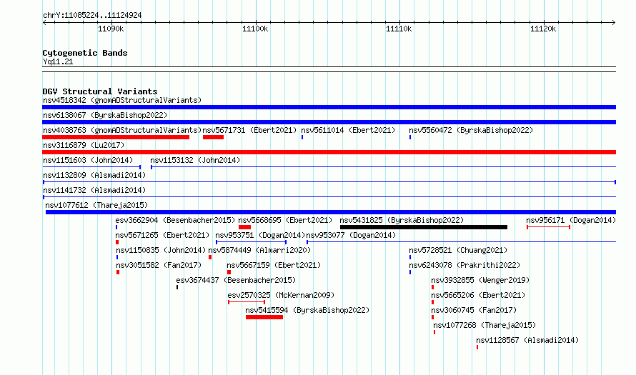
Task: Click the nsv5431825 ByrskaBishop2022 label
Action: (402, 220)
